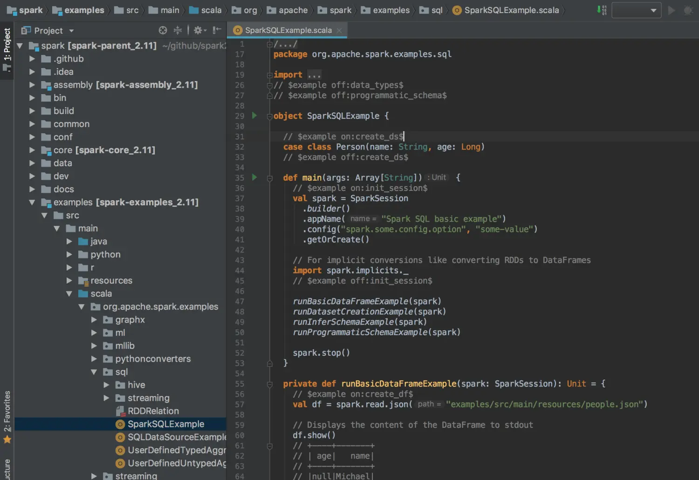
Task: Open the 2: Favorites tool window tab
Action: point(7,417)
